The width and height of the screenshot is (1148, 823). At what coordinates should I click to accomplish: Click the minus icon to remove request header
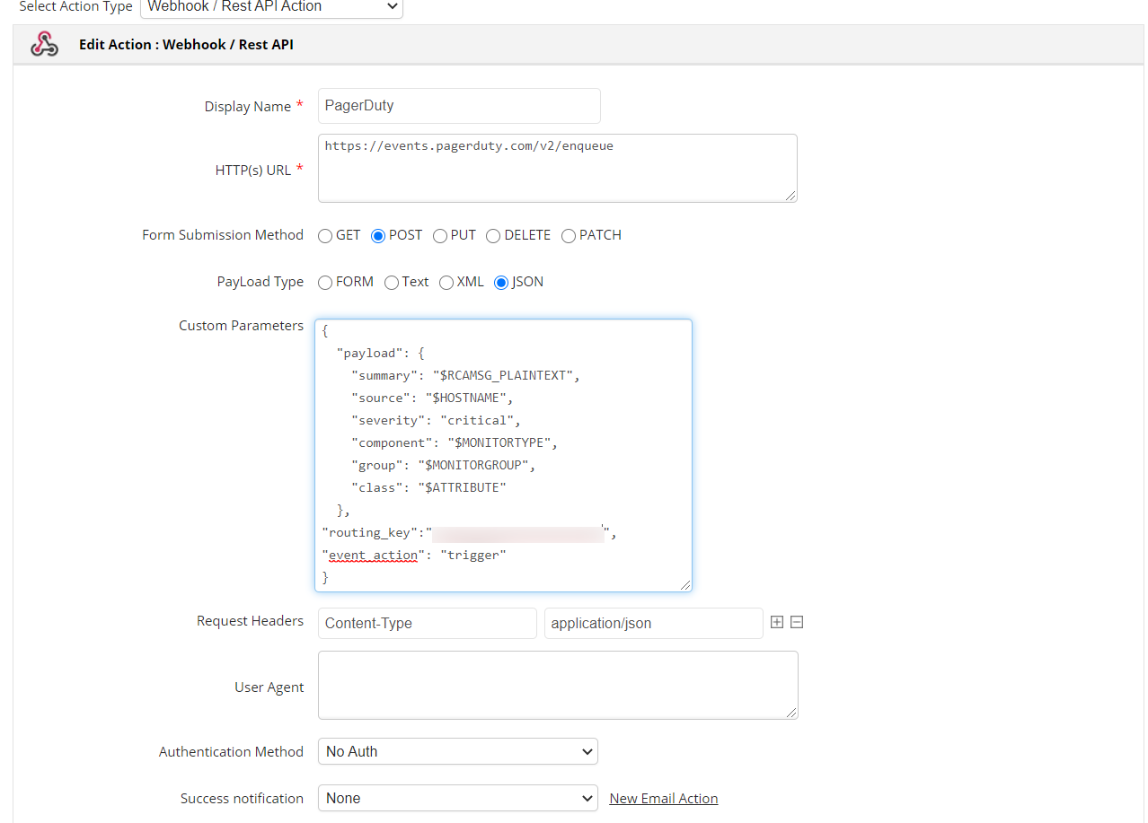(796, 622)
